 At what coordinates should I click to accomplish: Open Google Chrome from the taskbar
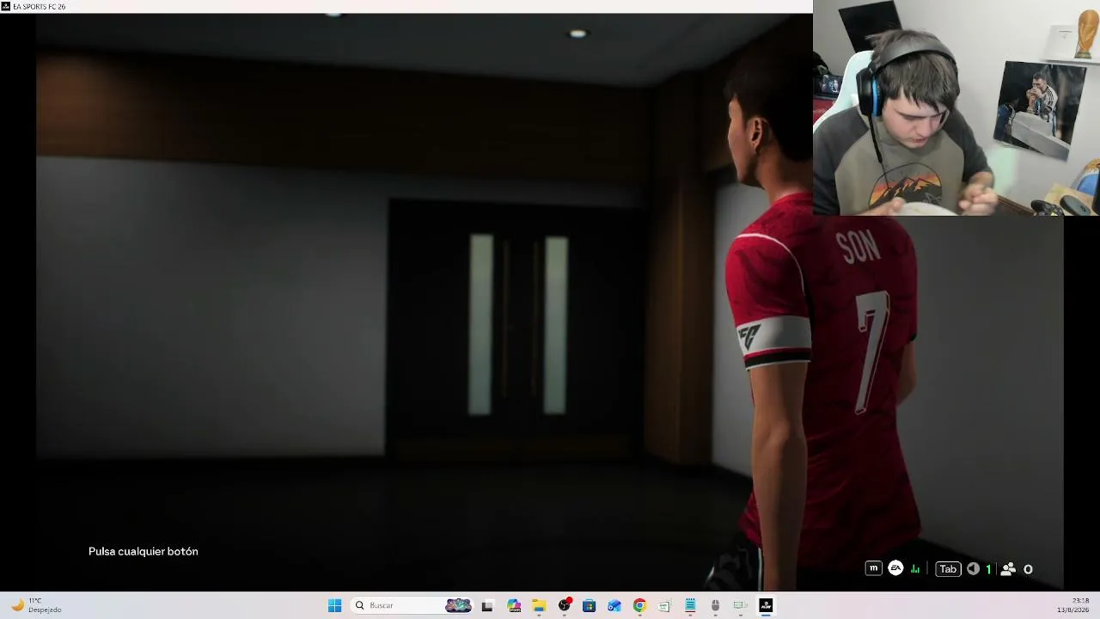[639, 605]
